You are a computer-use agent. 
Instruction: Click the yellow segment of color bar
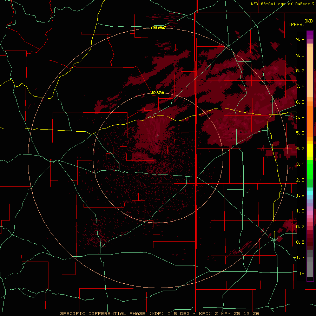[310, 150]
